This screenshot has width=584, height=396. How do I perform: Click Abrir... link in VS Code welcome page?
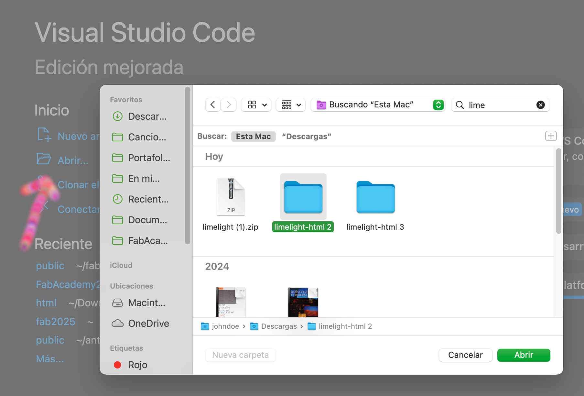point(73,160)
